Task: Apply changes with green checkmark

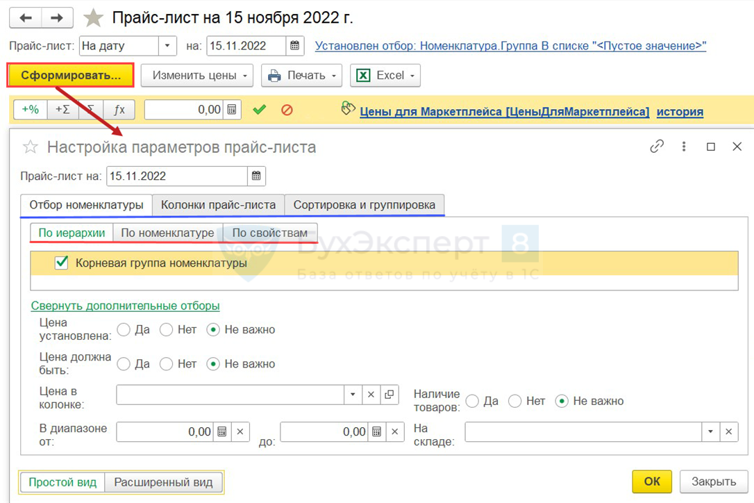Action: (259, 110)
